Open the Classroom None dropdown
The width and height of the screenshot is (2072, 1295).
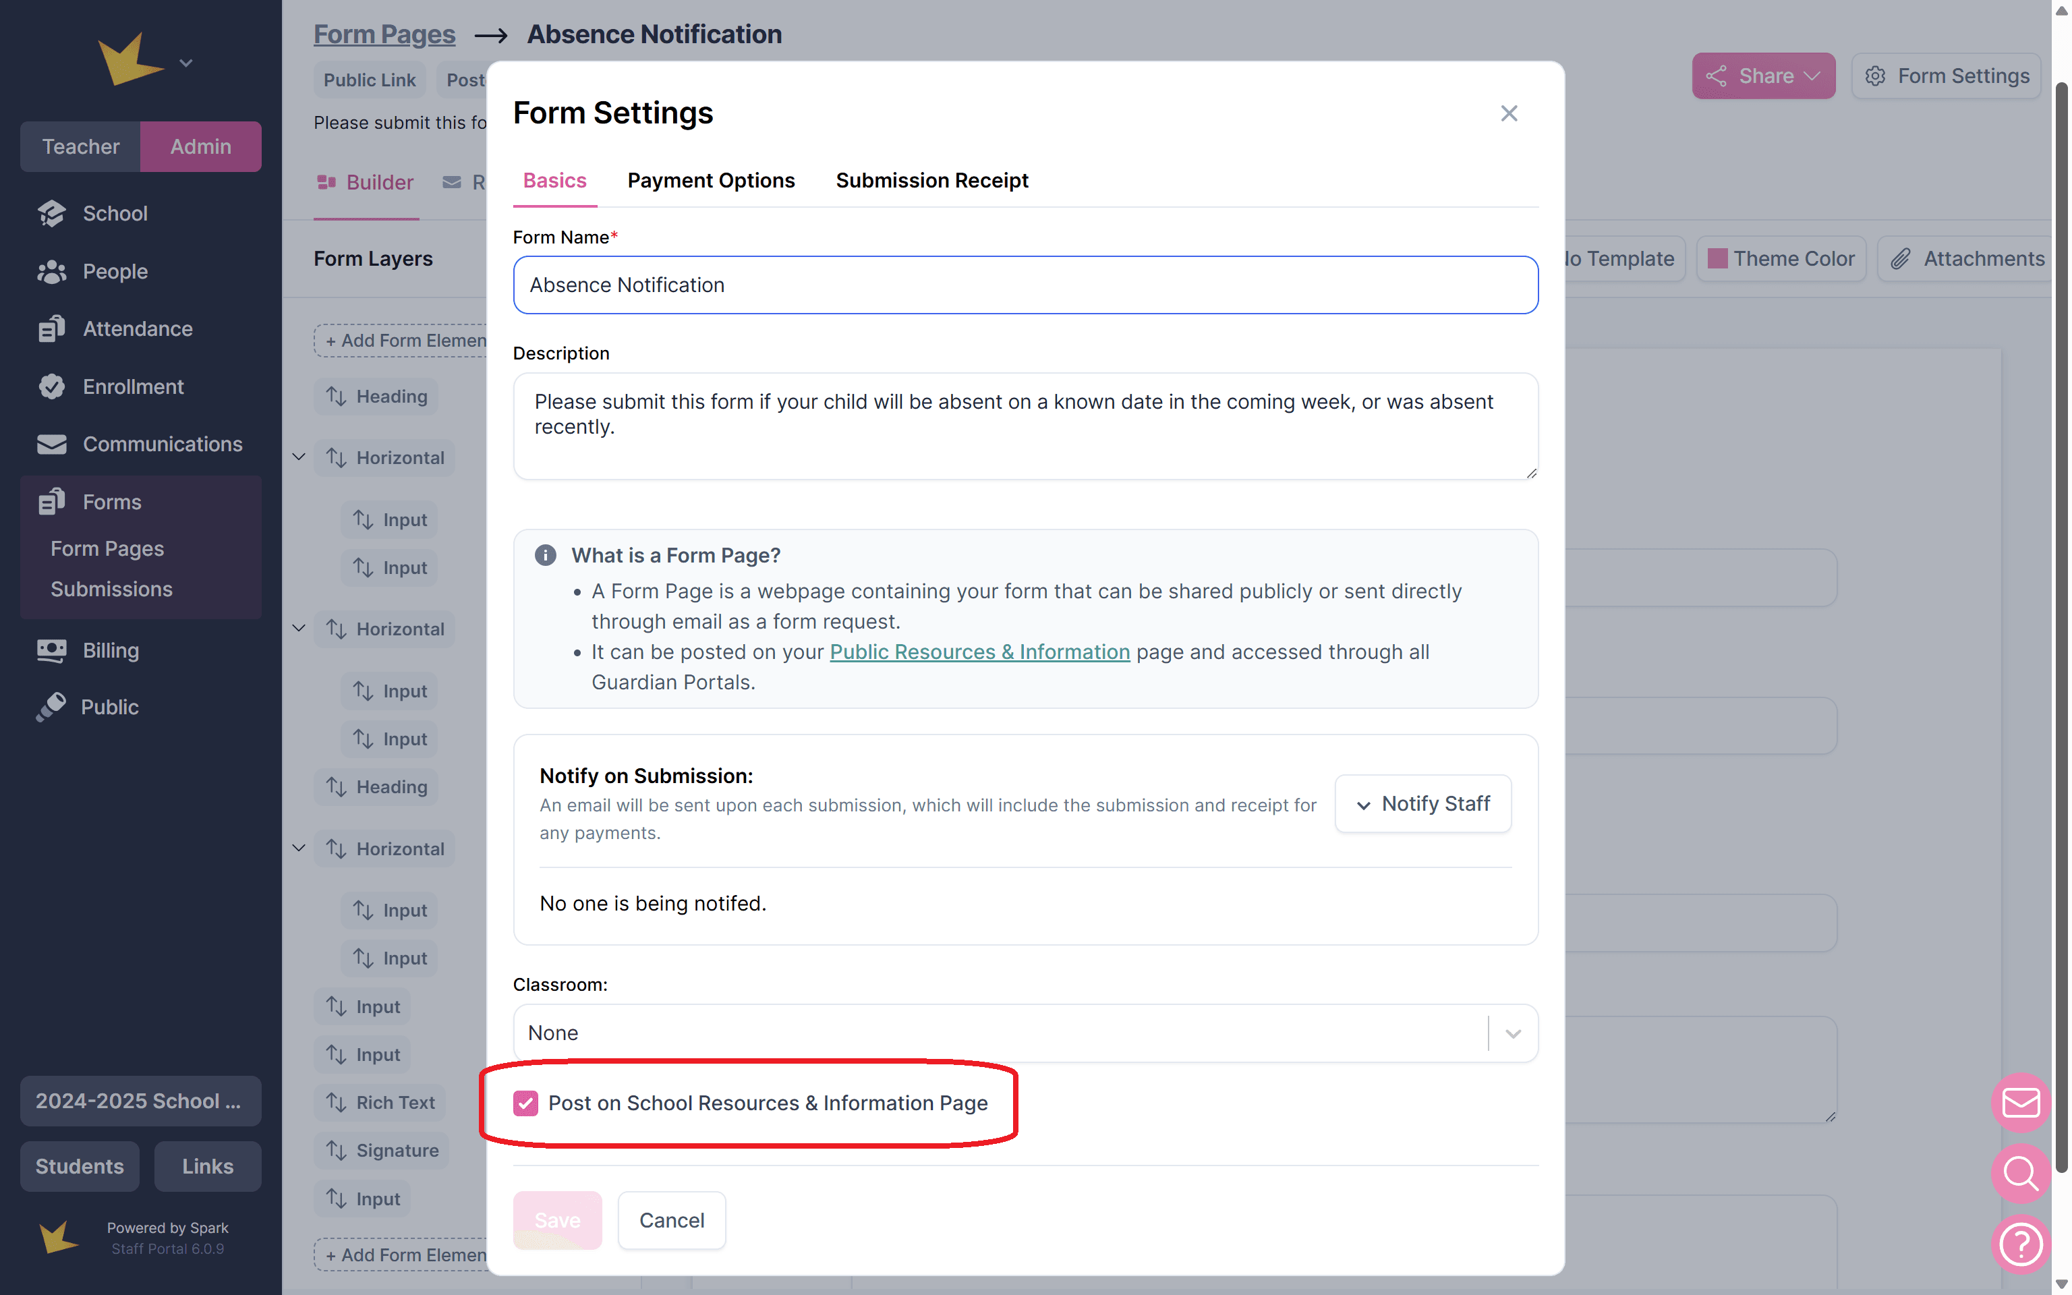(x=1025, y=1033)
